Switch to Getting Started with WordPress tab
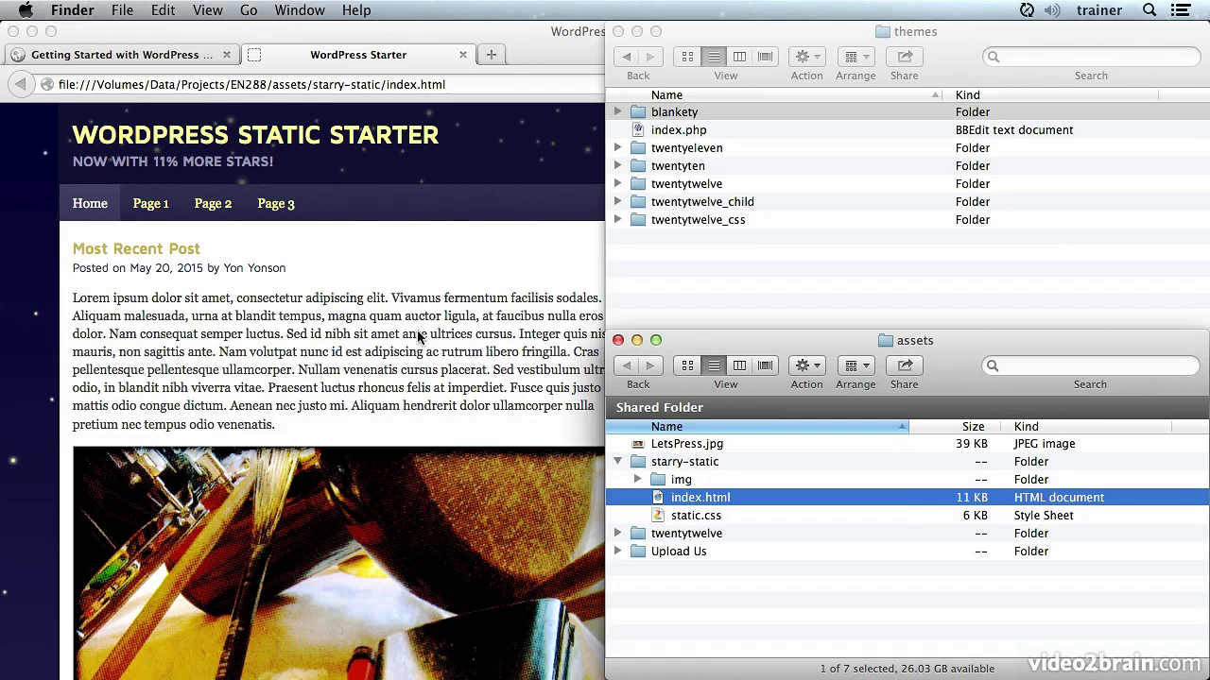Screen dimensions: 1210x680 pos(122,55)
